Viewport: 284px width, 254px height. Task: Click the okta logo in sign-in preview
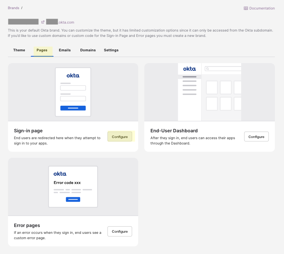click(73, 75)
